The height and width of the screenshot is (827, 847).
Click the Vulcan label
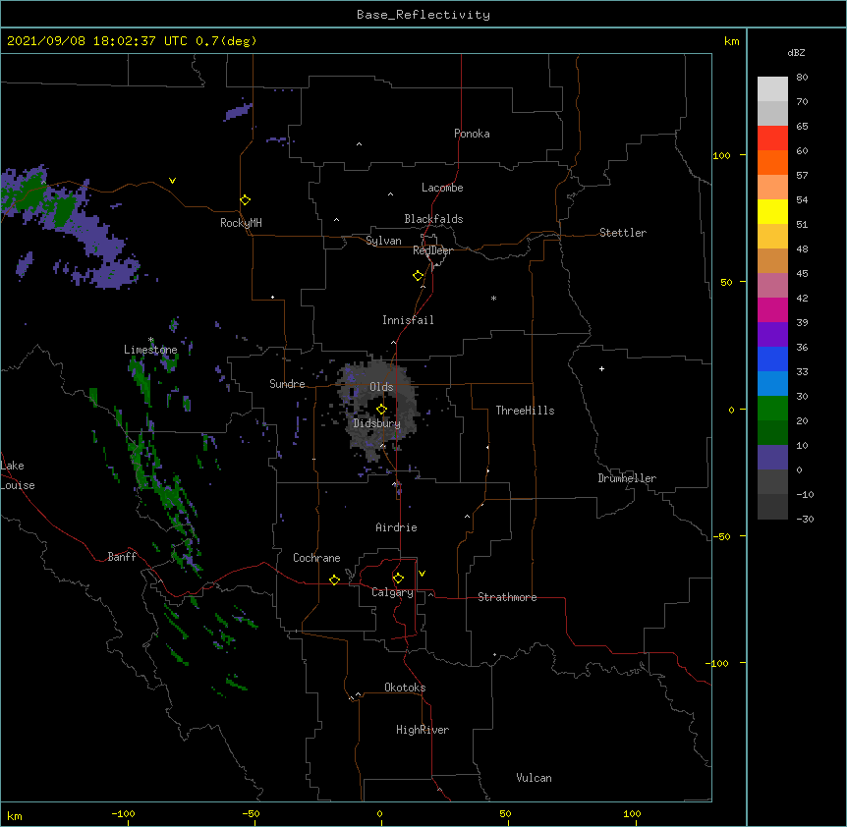coord(534,778)
